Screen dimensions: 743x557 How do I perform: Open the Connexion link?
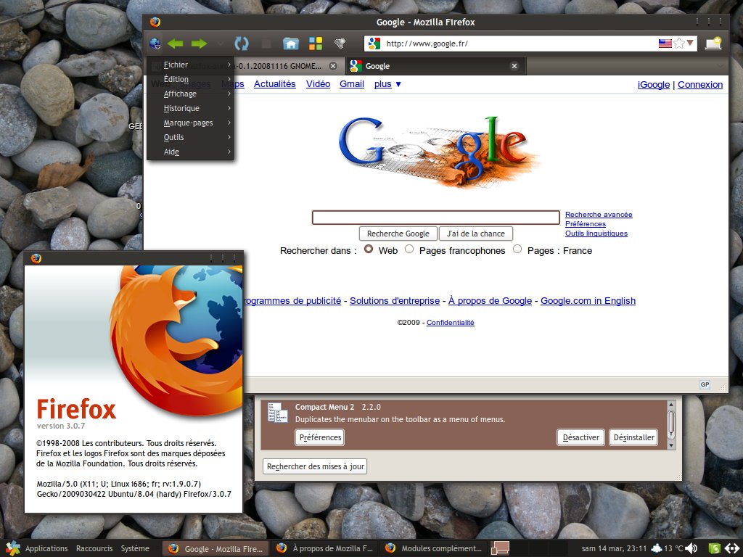700,84
